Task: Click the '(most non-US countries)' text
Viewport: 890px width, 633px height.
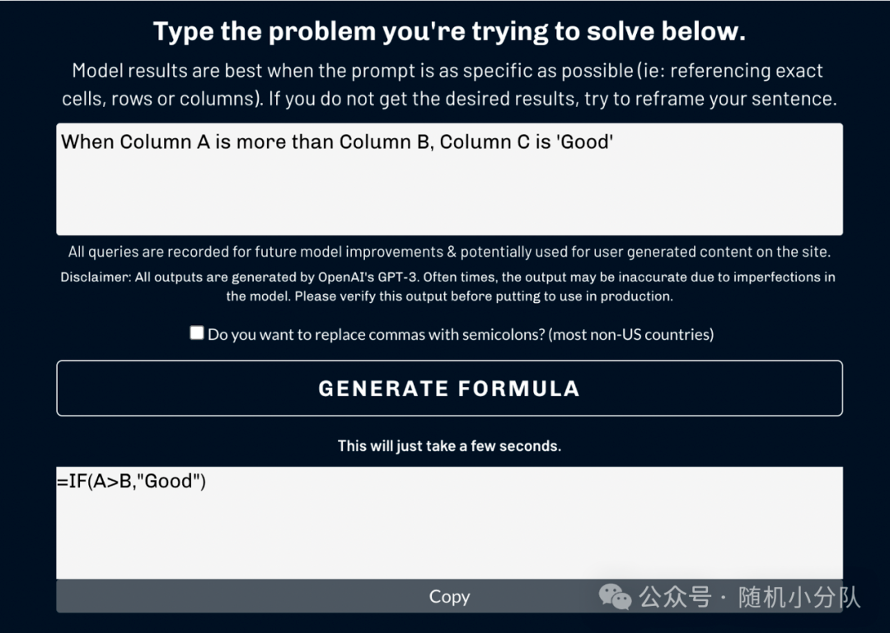Action: point(631,335)
